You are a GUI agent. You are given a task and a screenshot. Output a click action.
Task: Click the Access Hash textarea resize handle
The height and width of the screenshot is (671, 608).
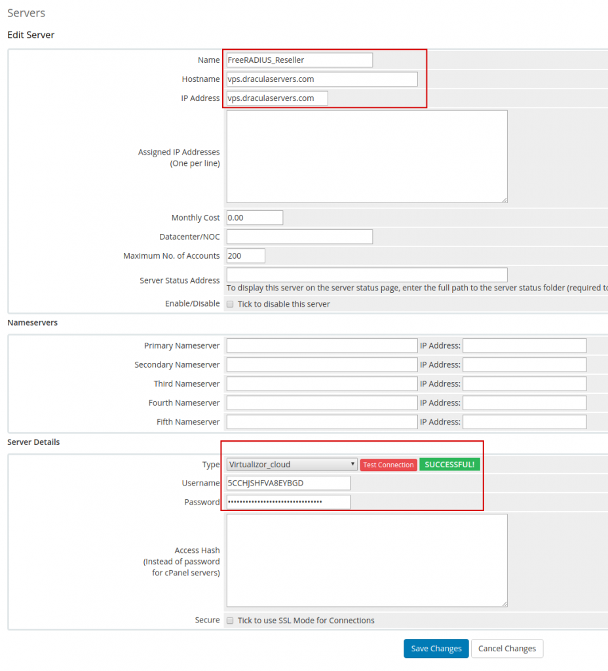coord(504,604)
